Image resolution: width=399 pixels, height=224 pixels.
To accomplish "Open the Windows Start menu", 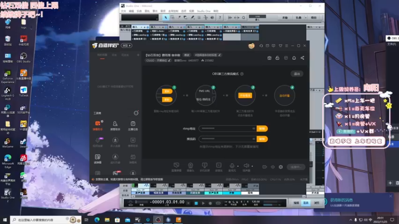I will [x=5, y=220].
